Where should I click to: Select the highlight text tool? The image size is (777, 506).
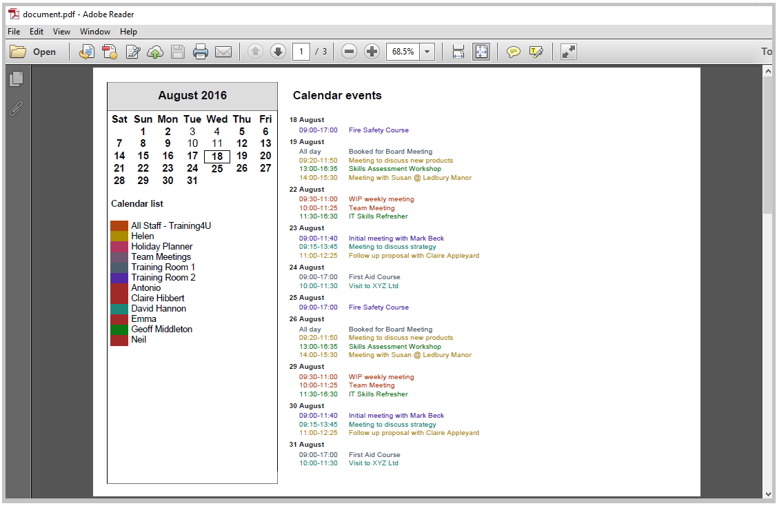click(536, 52)
